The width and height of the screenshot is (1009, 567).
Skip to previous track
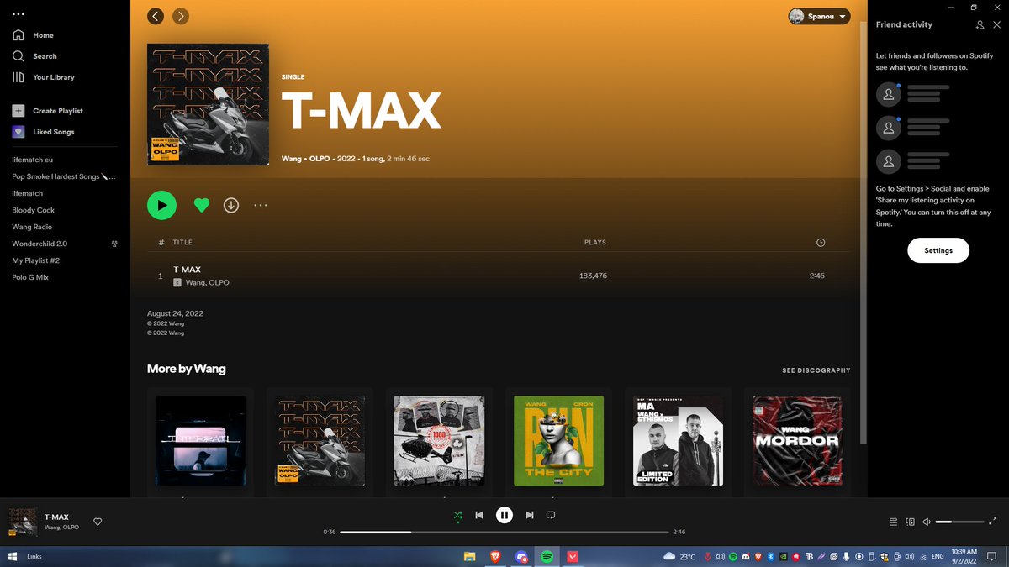tap(479, 515)
